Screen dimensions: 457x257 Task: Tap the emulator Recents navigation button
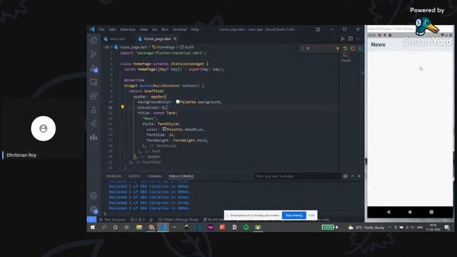pos(431,212)
